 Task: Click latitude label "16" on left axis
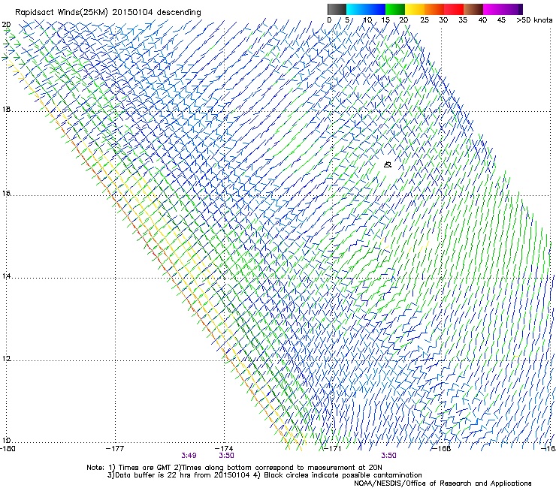click(6, 194)
